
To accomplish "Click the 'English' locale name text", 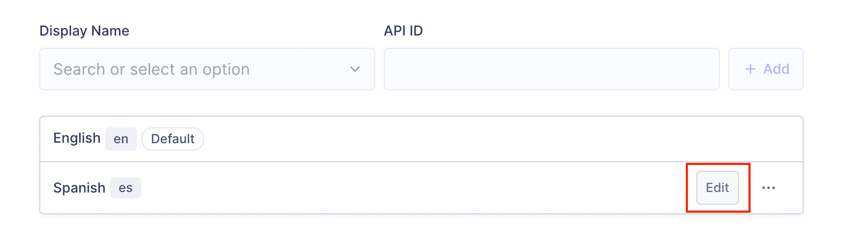I will click(76, 138).
